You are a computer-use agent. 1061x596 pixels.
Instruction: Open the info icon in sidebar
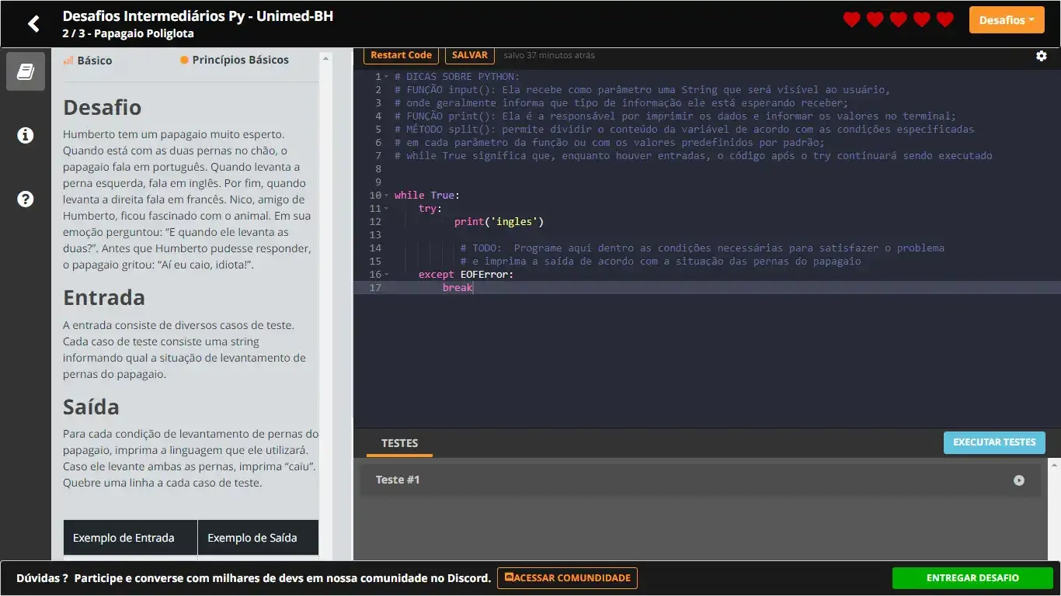click(x=26, y=136)
